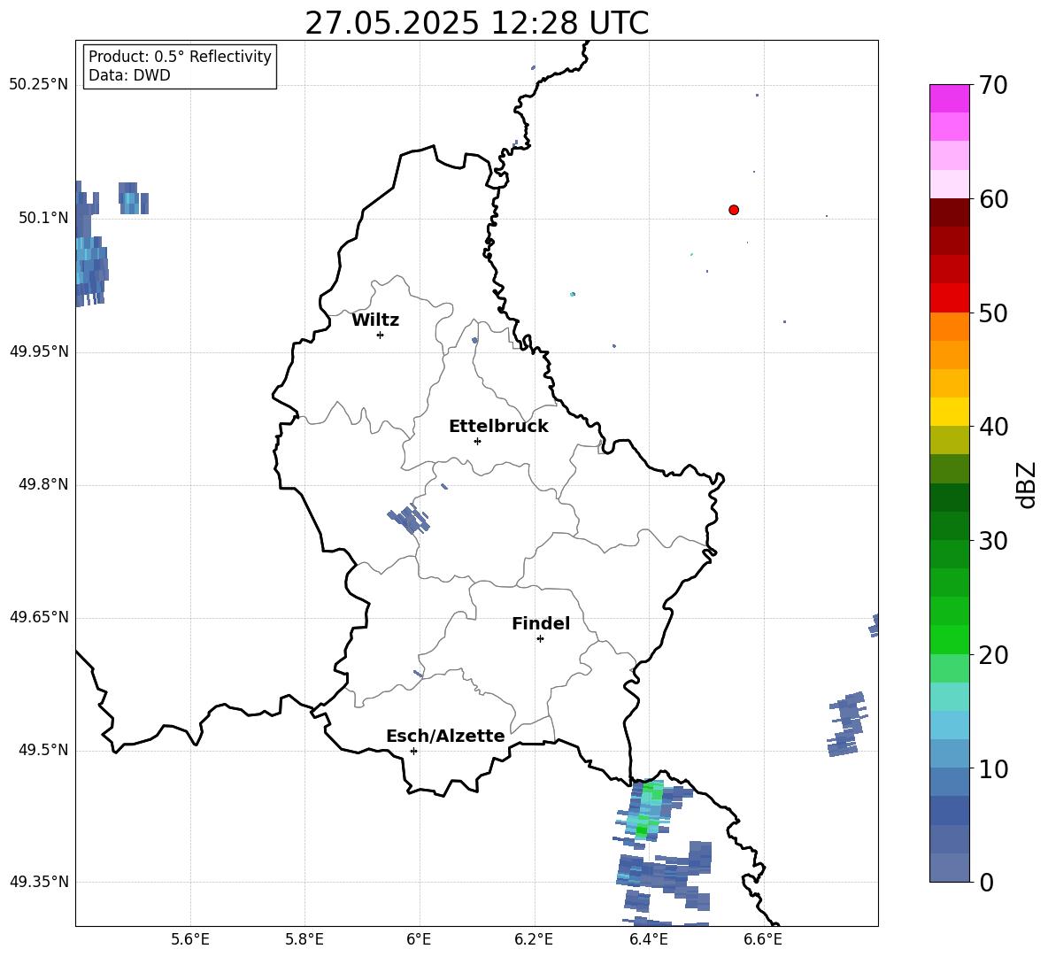Click the 10 tick label on colorbar
The height and width of the screenshot is (957, 1048).
coord(993,768)
